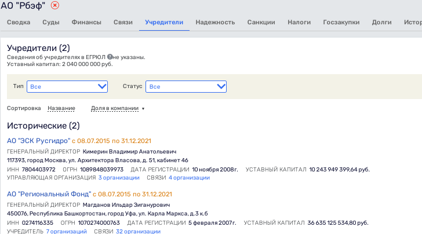Click the sort direction arrow after Доля в компании
Image resolution: width=422 pixels, height=234 pixels.
[x=143, y=109]
